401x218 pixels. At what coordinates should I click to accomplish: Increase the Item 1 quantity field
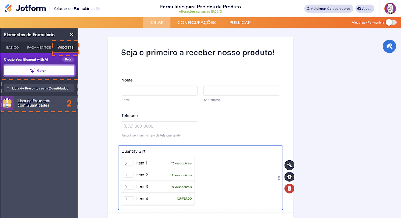pyautogui.click(x=128, y=163)
